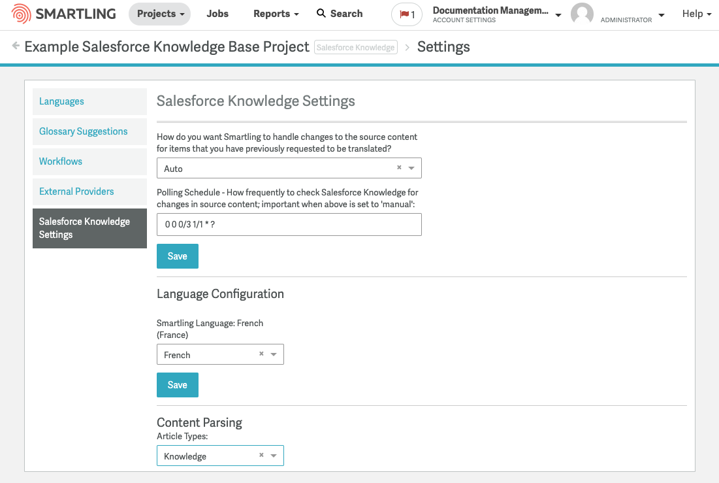Viewport: 719px width, 483px height.
Task: Click the administrator avatar icon
Action: click(582, 14)
